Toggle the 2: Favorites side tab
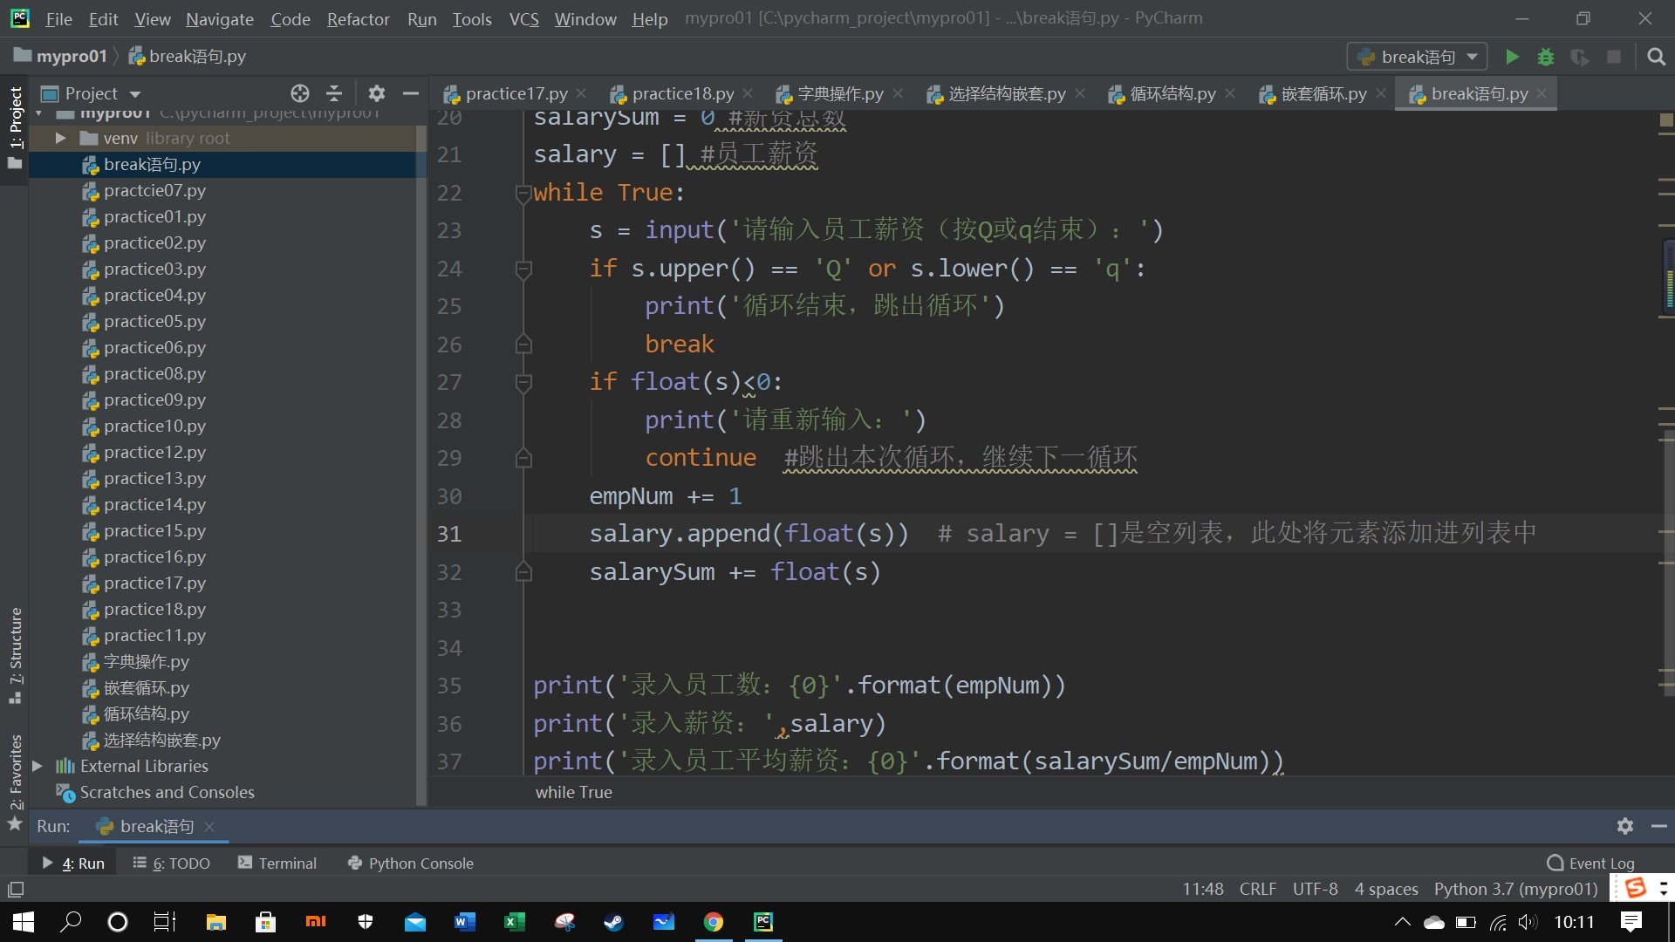The height and width of the screenshot is (942, 1675). click(x=15, y=782)
